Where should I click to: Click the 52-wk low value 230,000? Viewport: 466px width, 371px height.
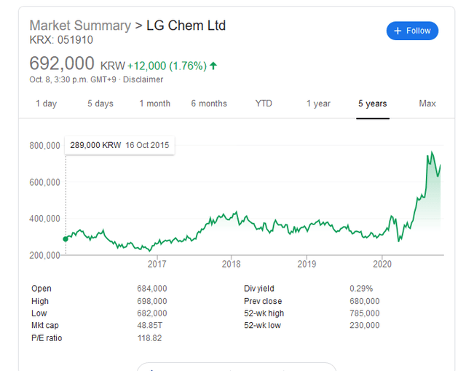point(364,326)
